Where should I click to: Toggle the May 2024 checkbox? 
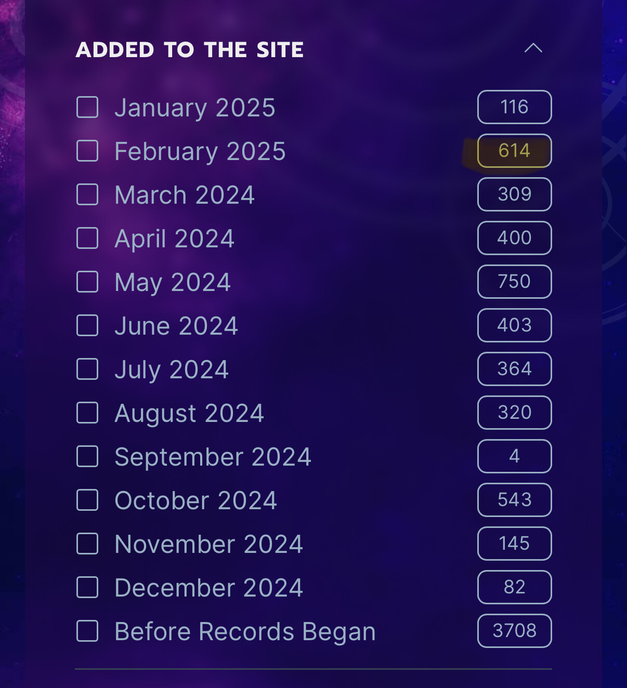point(87,282)
